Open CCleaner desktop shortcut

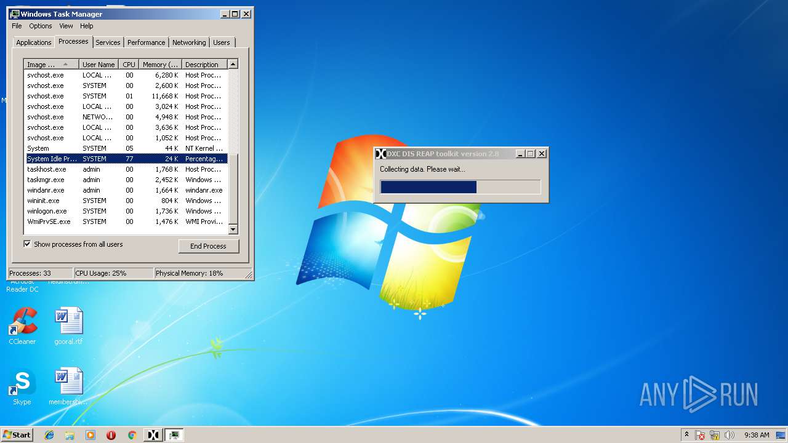pyautogui.click(x=22, y=327)
